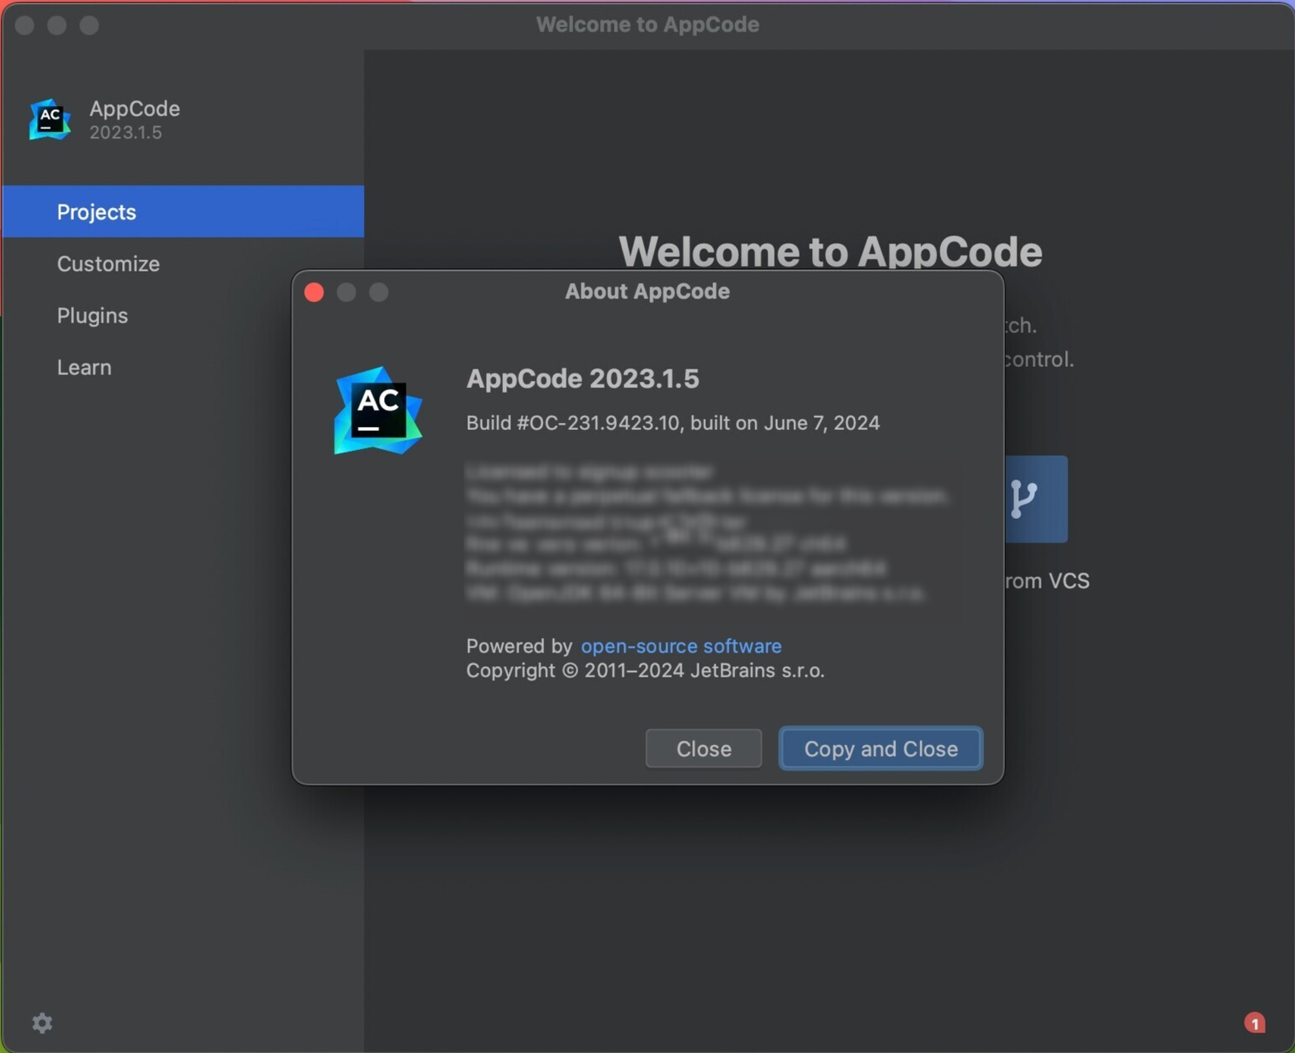Expand the Projects section panel
Screen dimensions: 1295x1053
click(96, 211)
